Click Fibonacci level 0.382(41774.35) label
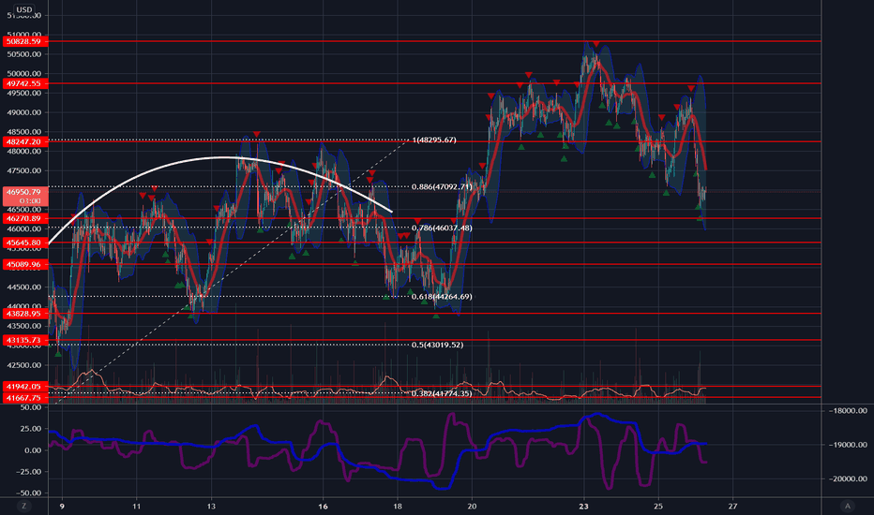The image size is (874, 515). tap(442, 393)
